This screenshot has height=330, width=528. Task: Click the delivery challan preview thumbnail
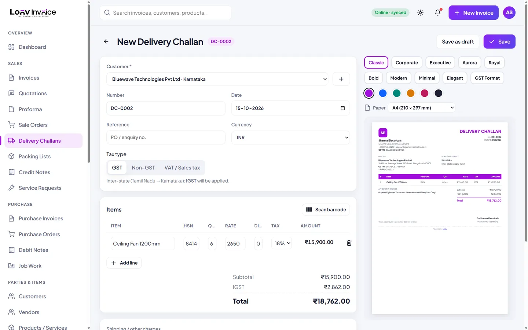(440, 218)
